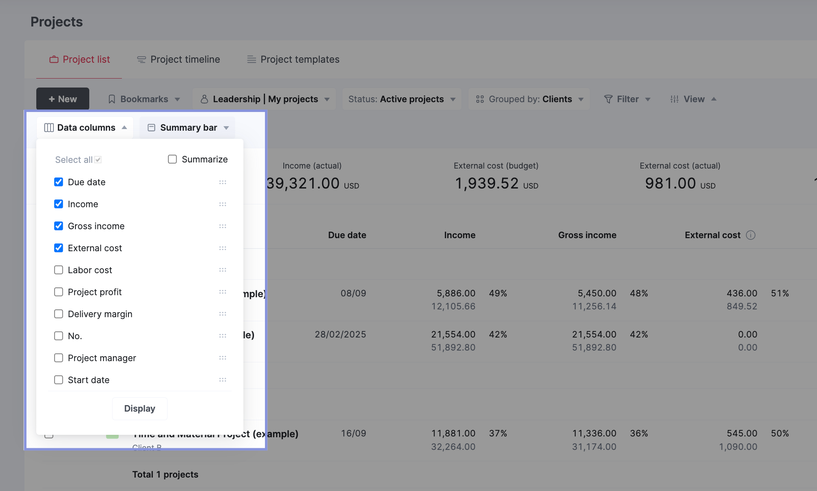Enable the Project profit checkbox
Screen dimensions: 817x491
point(59,292)
